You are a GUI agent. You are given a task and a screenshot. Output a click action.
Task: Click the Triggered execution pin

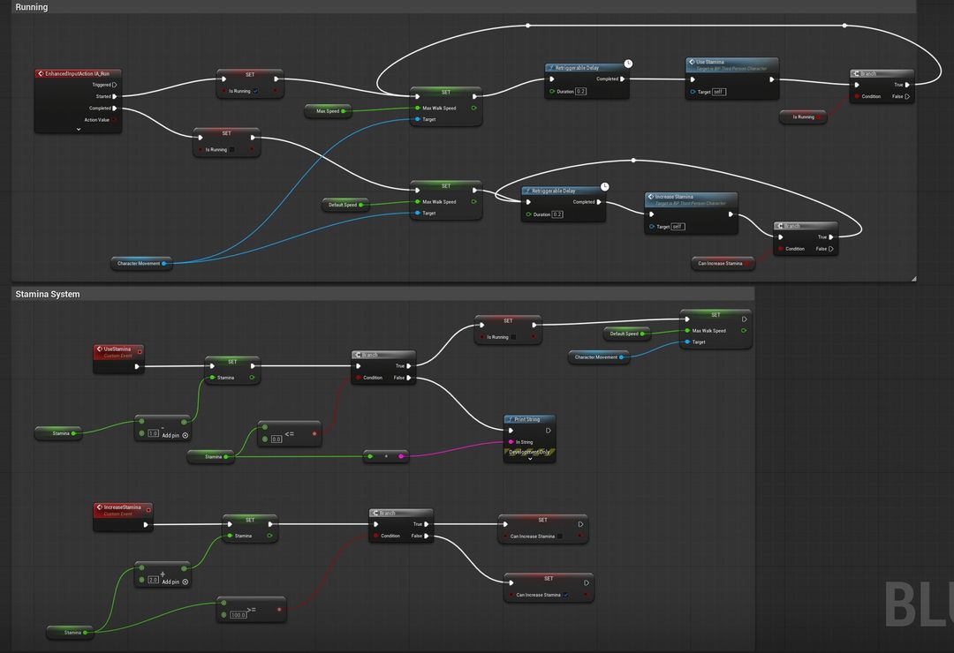coord(115,85)
